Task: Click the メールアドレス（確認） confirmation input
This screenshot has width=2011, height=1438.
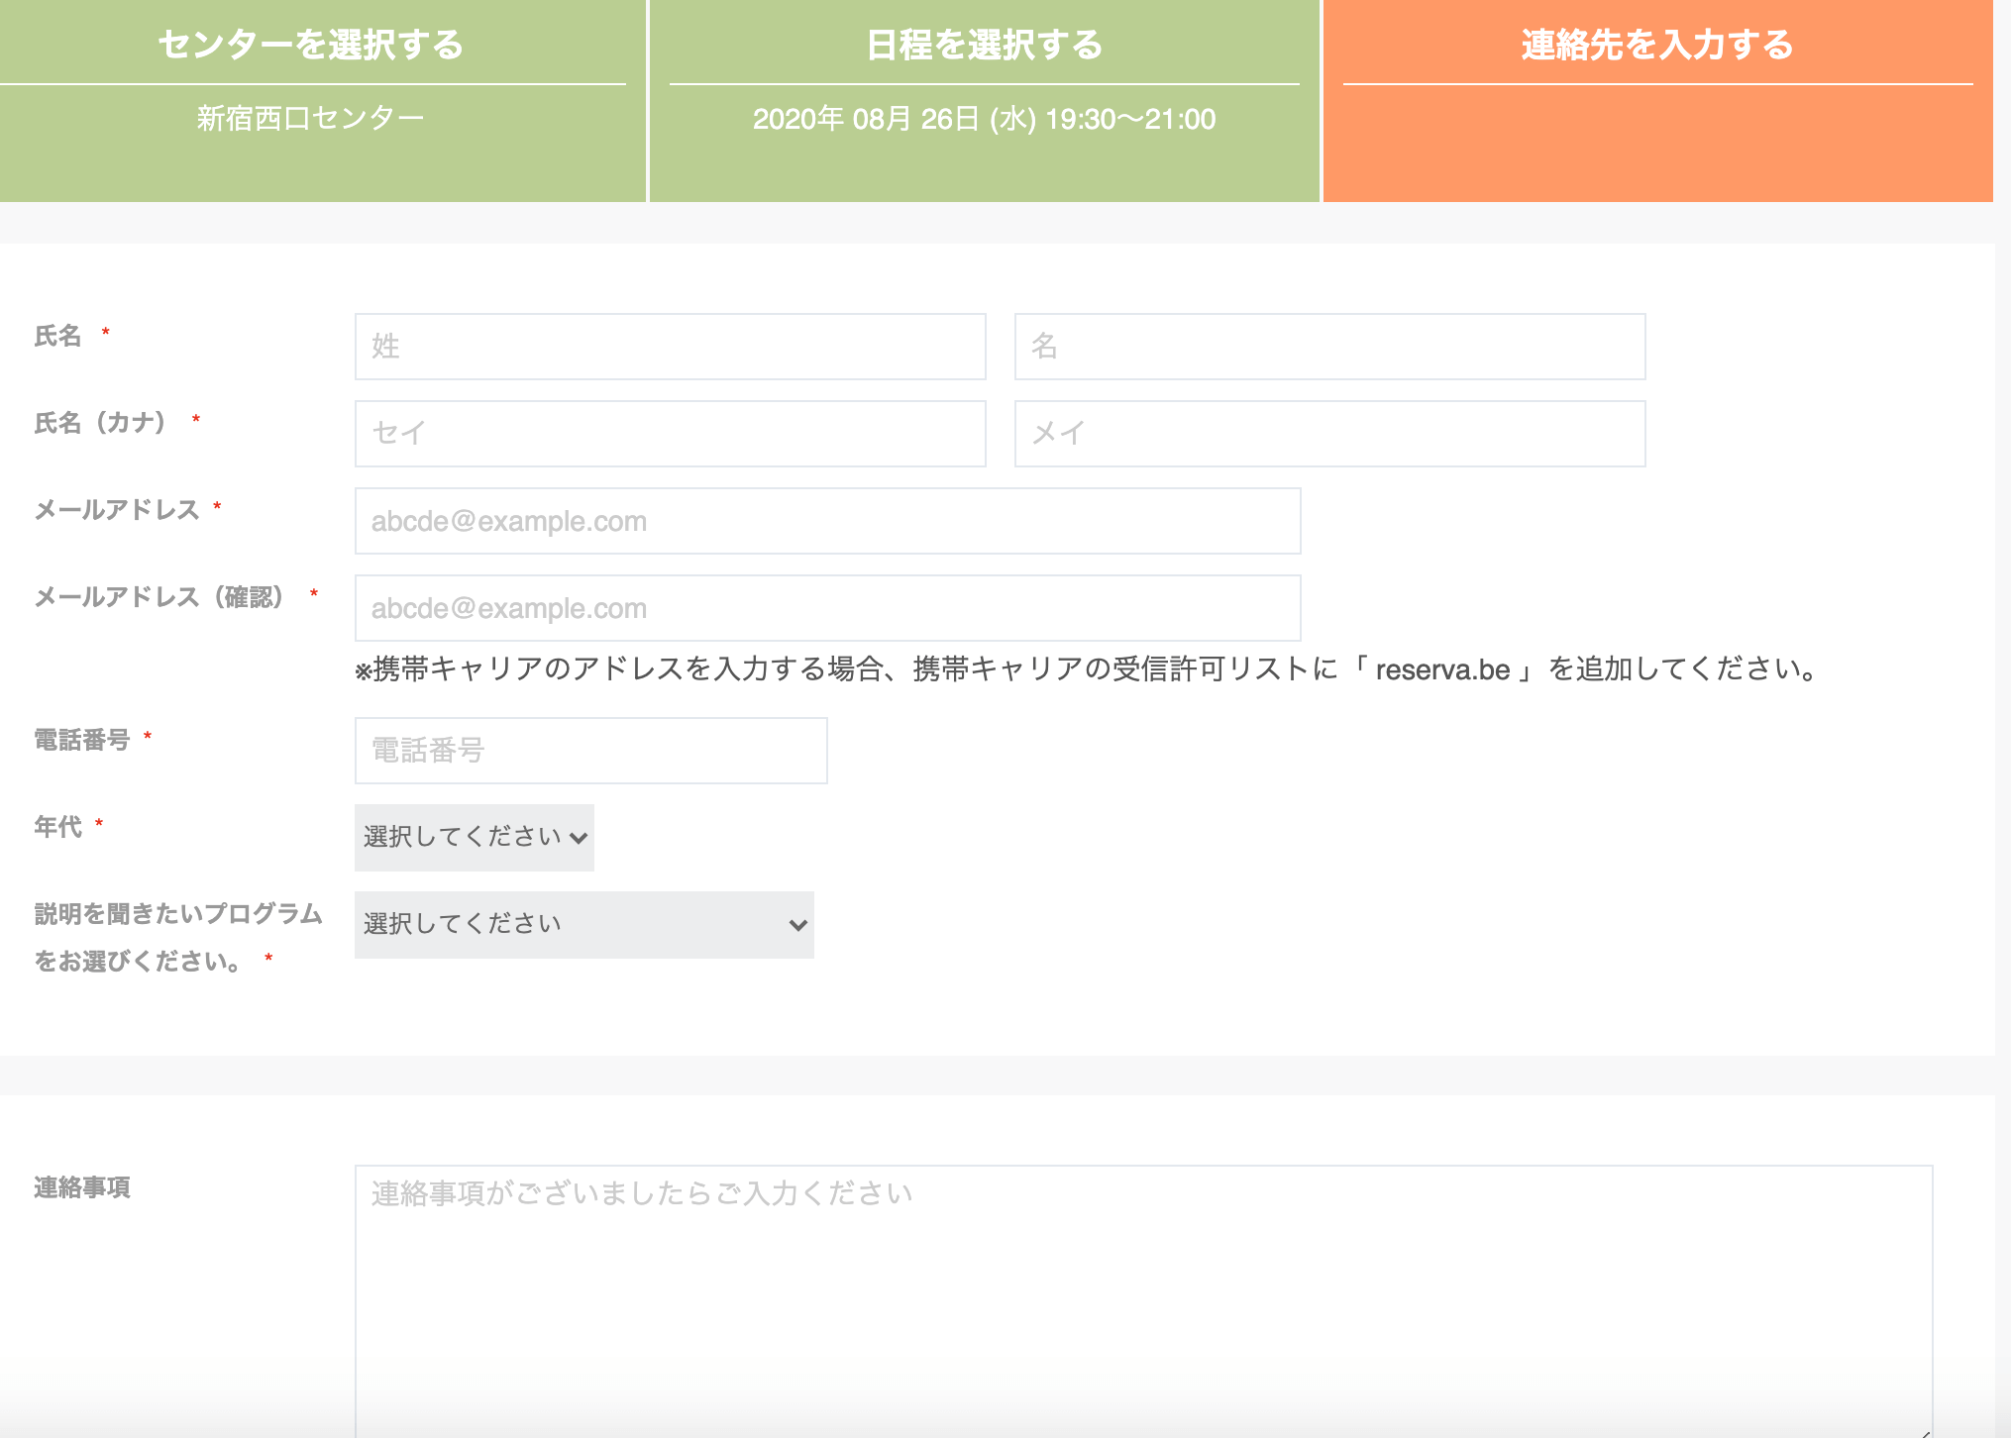Action: click(x=827, y=608)
